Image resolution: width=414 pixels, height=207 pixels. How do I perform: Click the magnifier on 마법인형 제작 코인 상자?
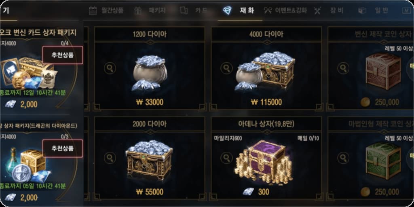pos(343,158)
